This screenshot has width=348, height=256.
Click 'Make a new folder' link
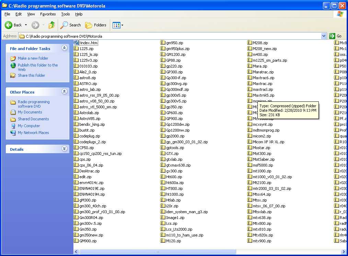pyautogui.click(x=33, y=58)
